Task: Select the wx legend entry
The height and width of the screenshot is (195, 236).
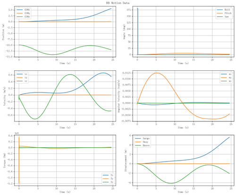Action: tap(226, 74)
